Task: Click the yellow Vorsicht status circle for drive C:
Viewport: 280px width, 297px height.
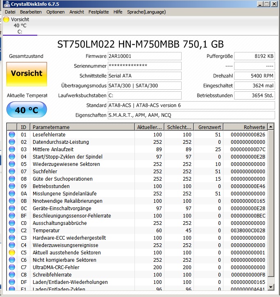Action: [x=6, y=19]
